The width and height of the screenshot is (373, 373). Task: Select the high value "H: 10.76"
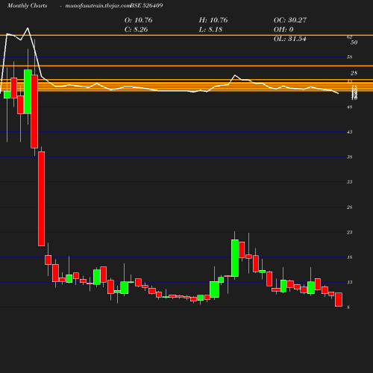coord(213,20)
